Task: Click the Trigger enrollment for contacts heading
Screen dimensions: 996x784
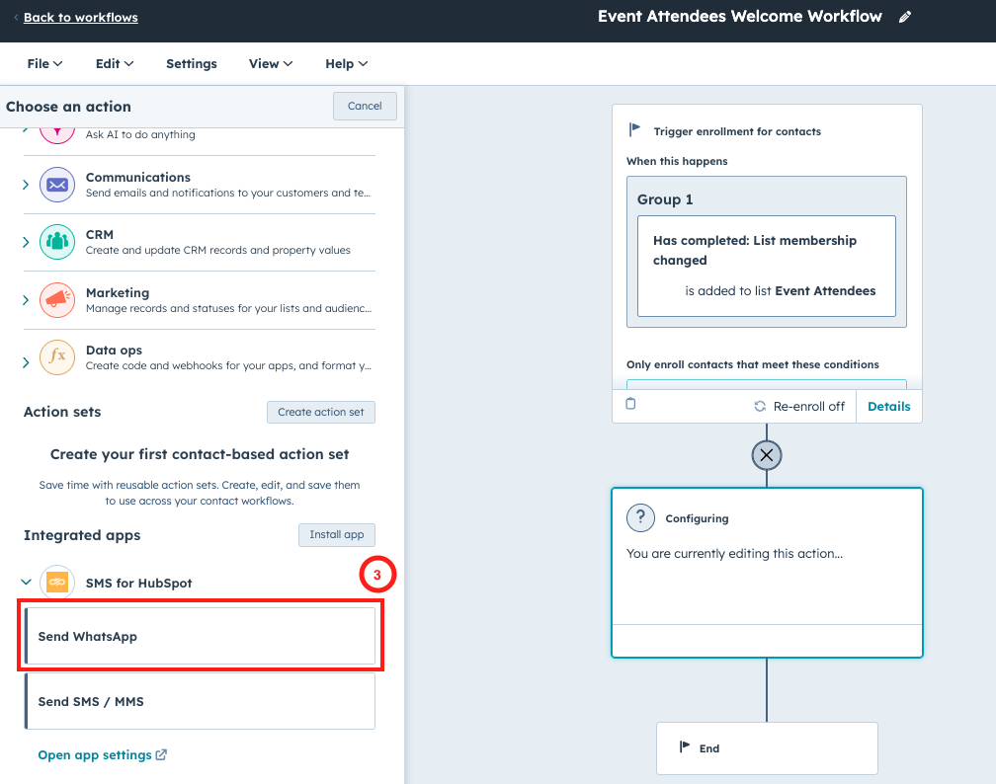Action: 737,131
